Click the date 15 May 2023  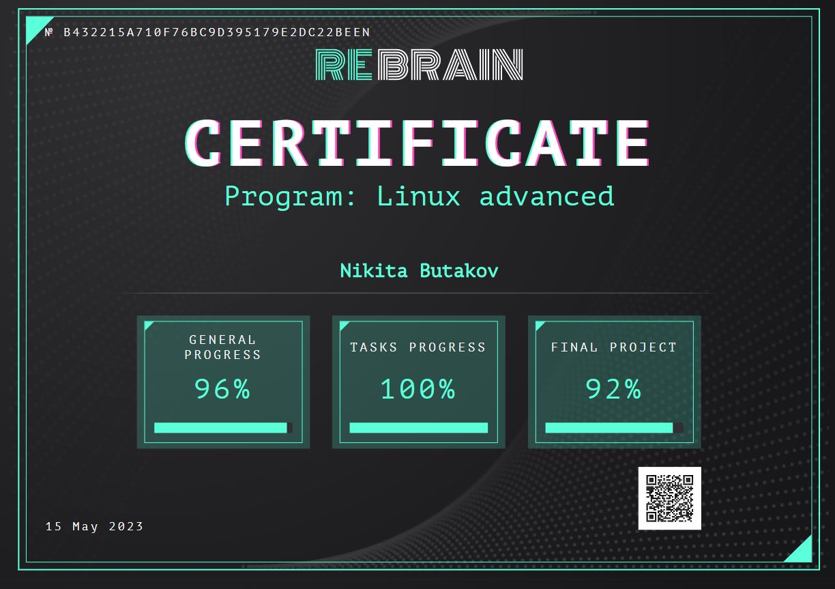coord(95,526)
